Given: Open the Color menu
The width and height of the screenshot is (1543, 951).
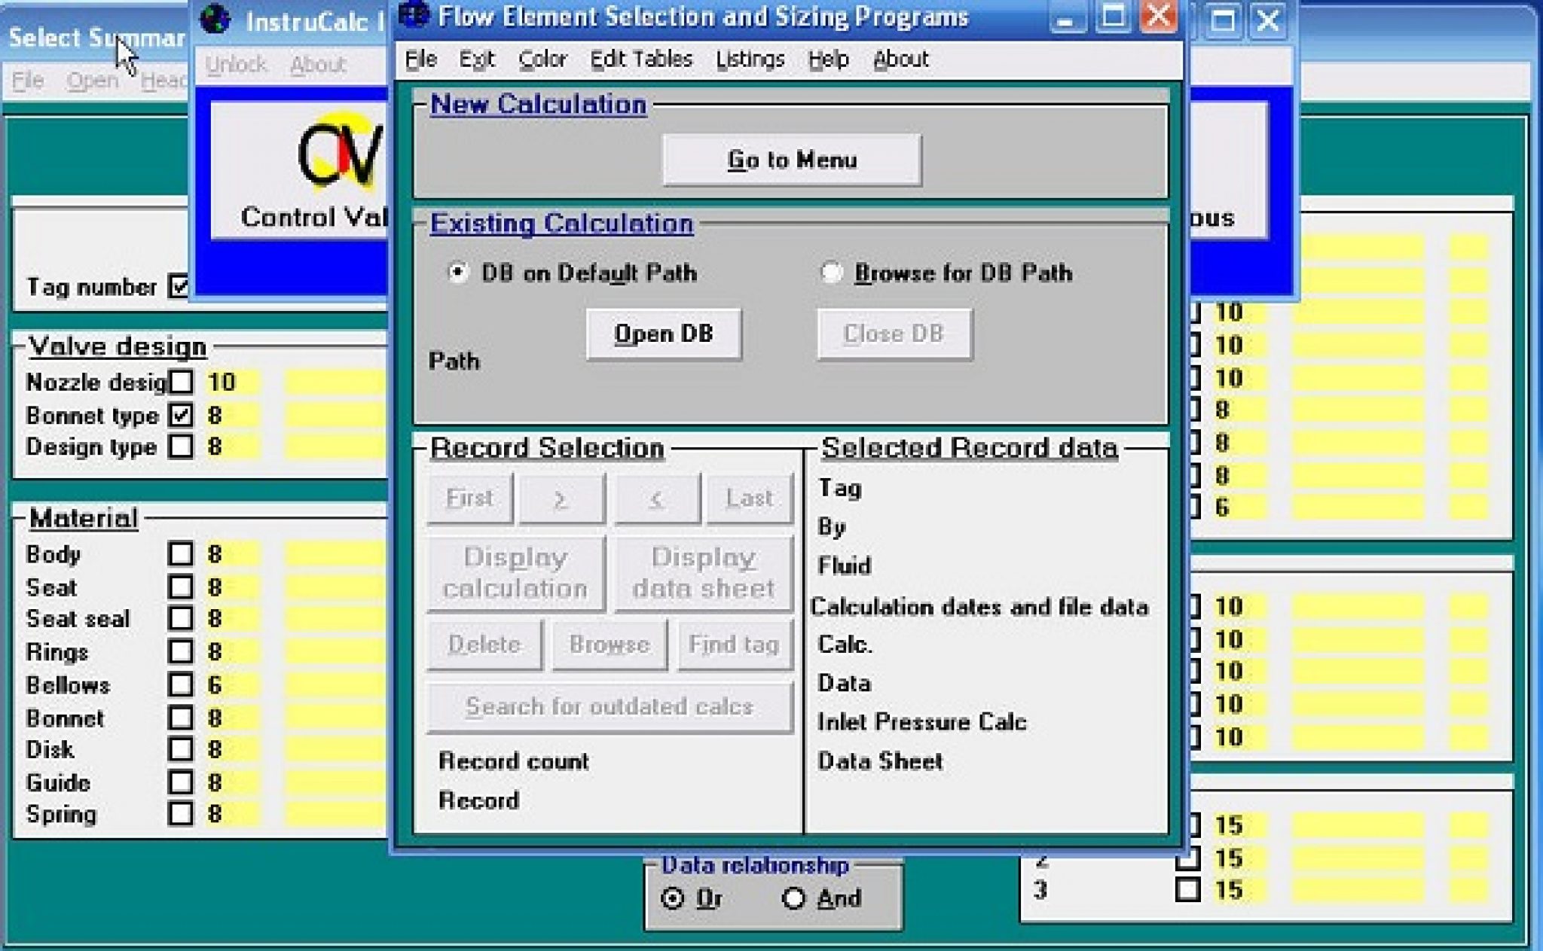Looking at the screenshot, I should [x=543, y=59].
